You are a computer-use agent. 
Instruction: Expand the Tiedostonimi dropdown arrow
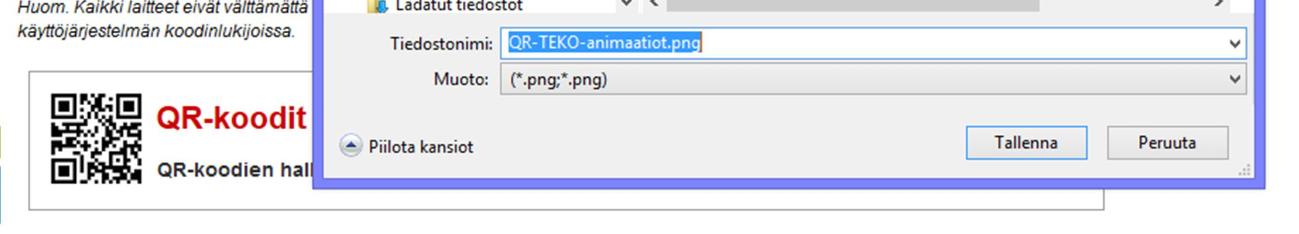click(1234, 44)
